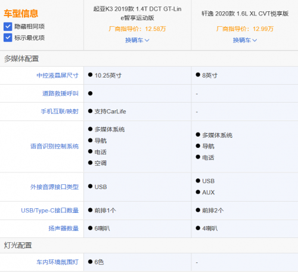This screenshot has height=272, width=298.
Task: Open the 语音识别控制系统 link
Action: click(x=54, y=146)
